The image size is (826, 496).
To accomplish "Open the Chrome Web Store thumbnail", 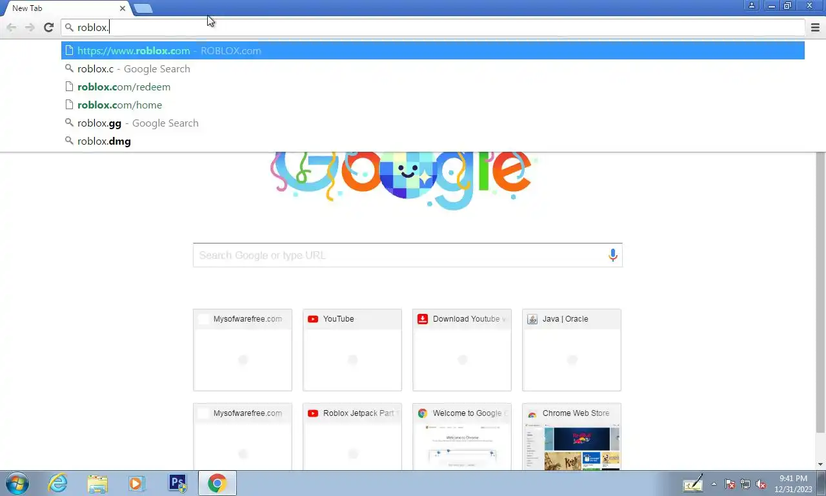I will pos(572,437).
